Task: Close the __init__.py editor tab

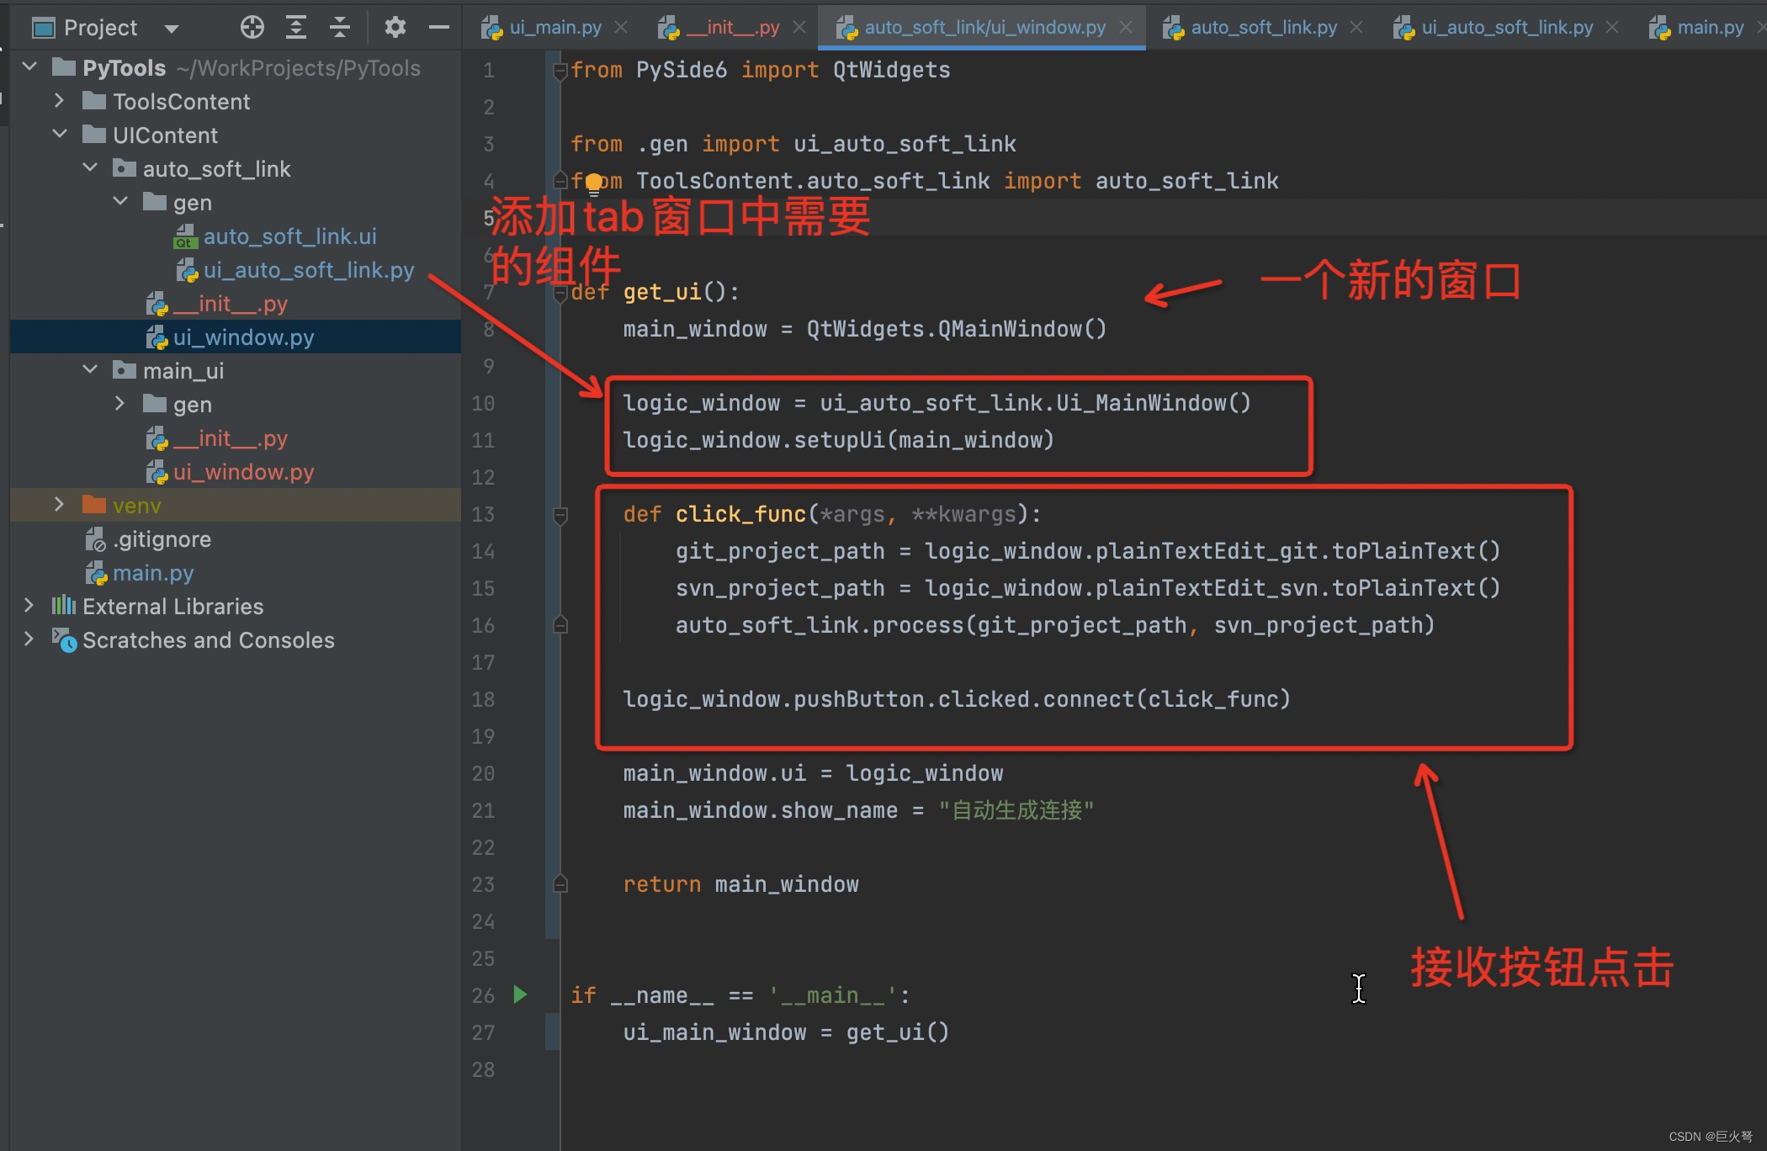Action: [799, 28]
